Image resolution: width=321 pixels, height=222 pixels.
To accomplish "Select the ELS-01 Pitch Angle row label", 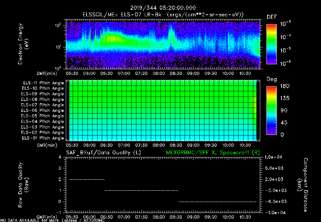I will coord(43,138).
